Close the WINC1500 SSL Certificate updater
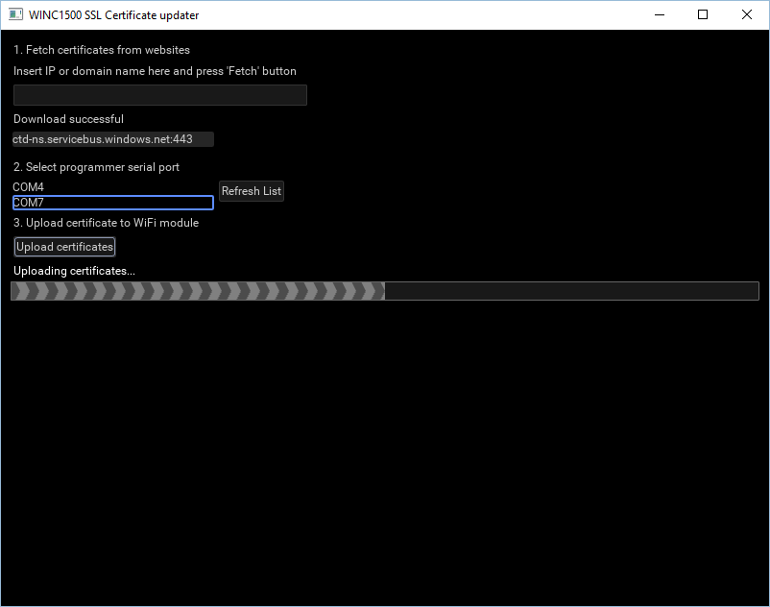Viewport: 770px width, 607px height. coord(746,14)
